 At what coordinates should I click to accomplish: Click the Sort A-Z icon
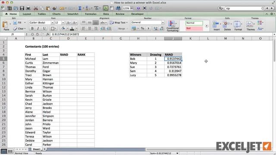[88, 8]
